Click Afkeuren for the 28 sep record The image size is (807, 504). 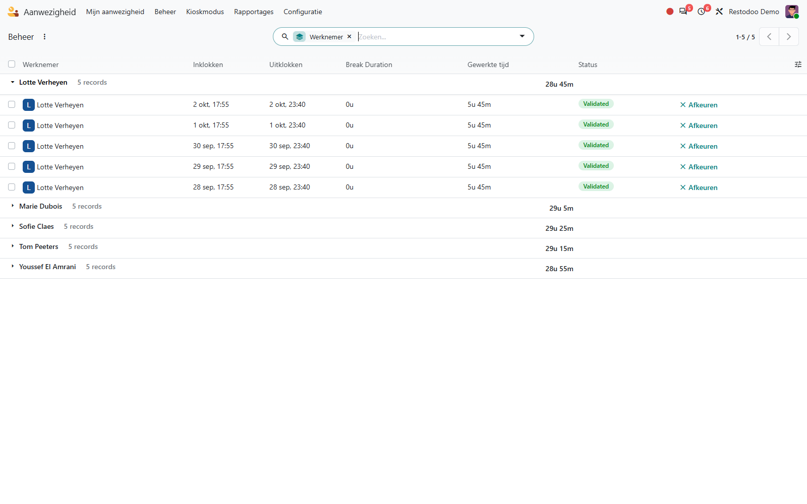pos(699,187)
